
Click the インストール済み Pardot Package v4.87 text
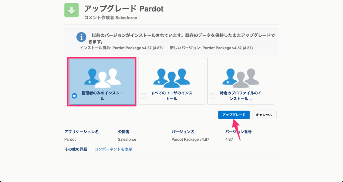click(121, 48)
